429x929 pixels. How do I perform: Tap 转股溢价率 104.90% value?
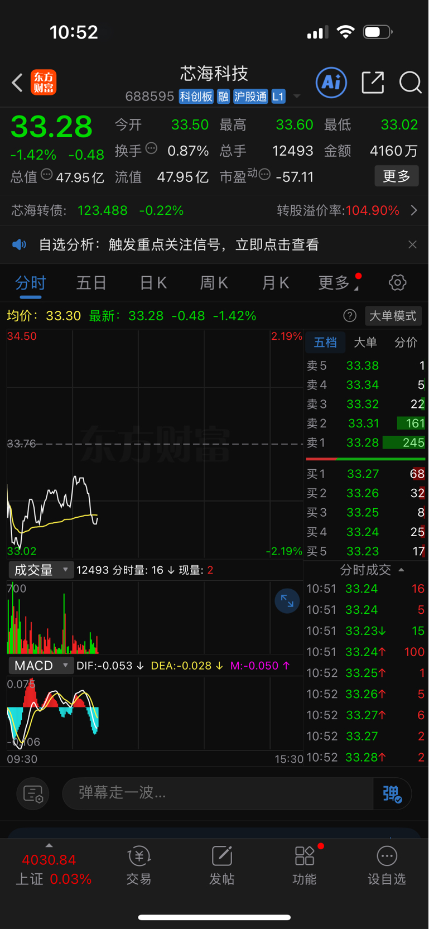(x=372, y=210)
